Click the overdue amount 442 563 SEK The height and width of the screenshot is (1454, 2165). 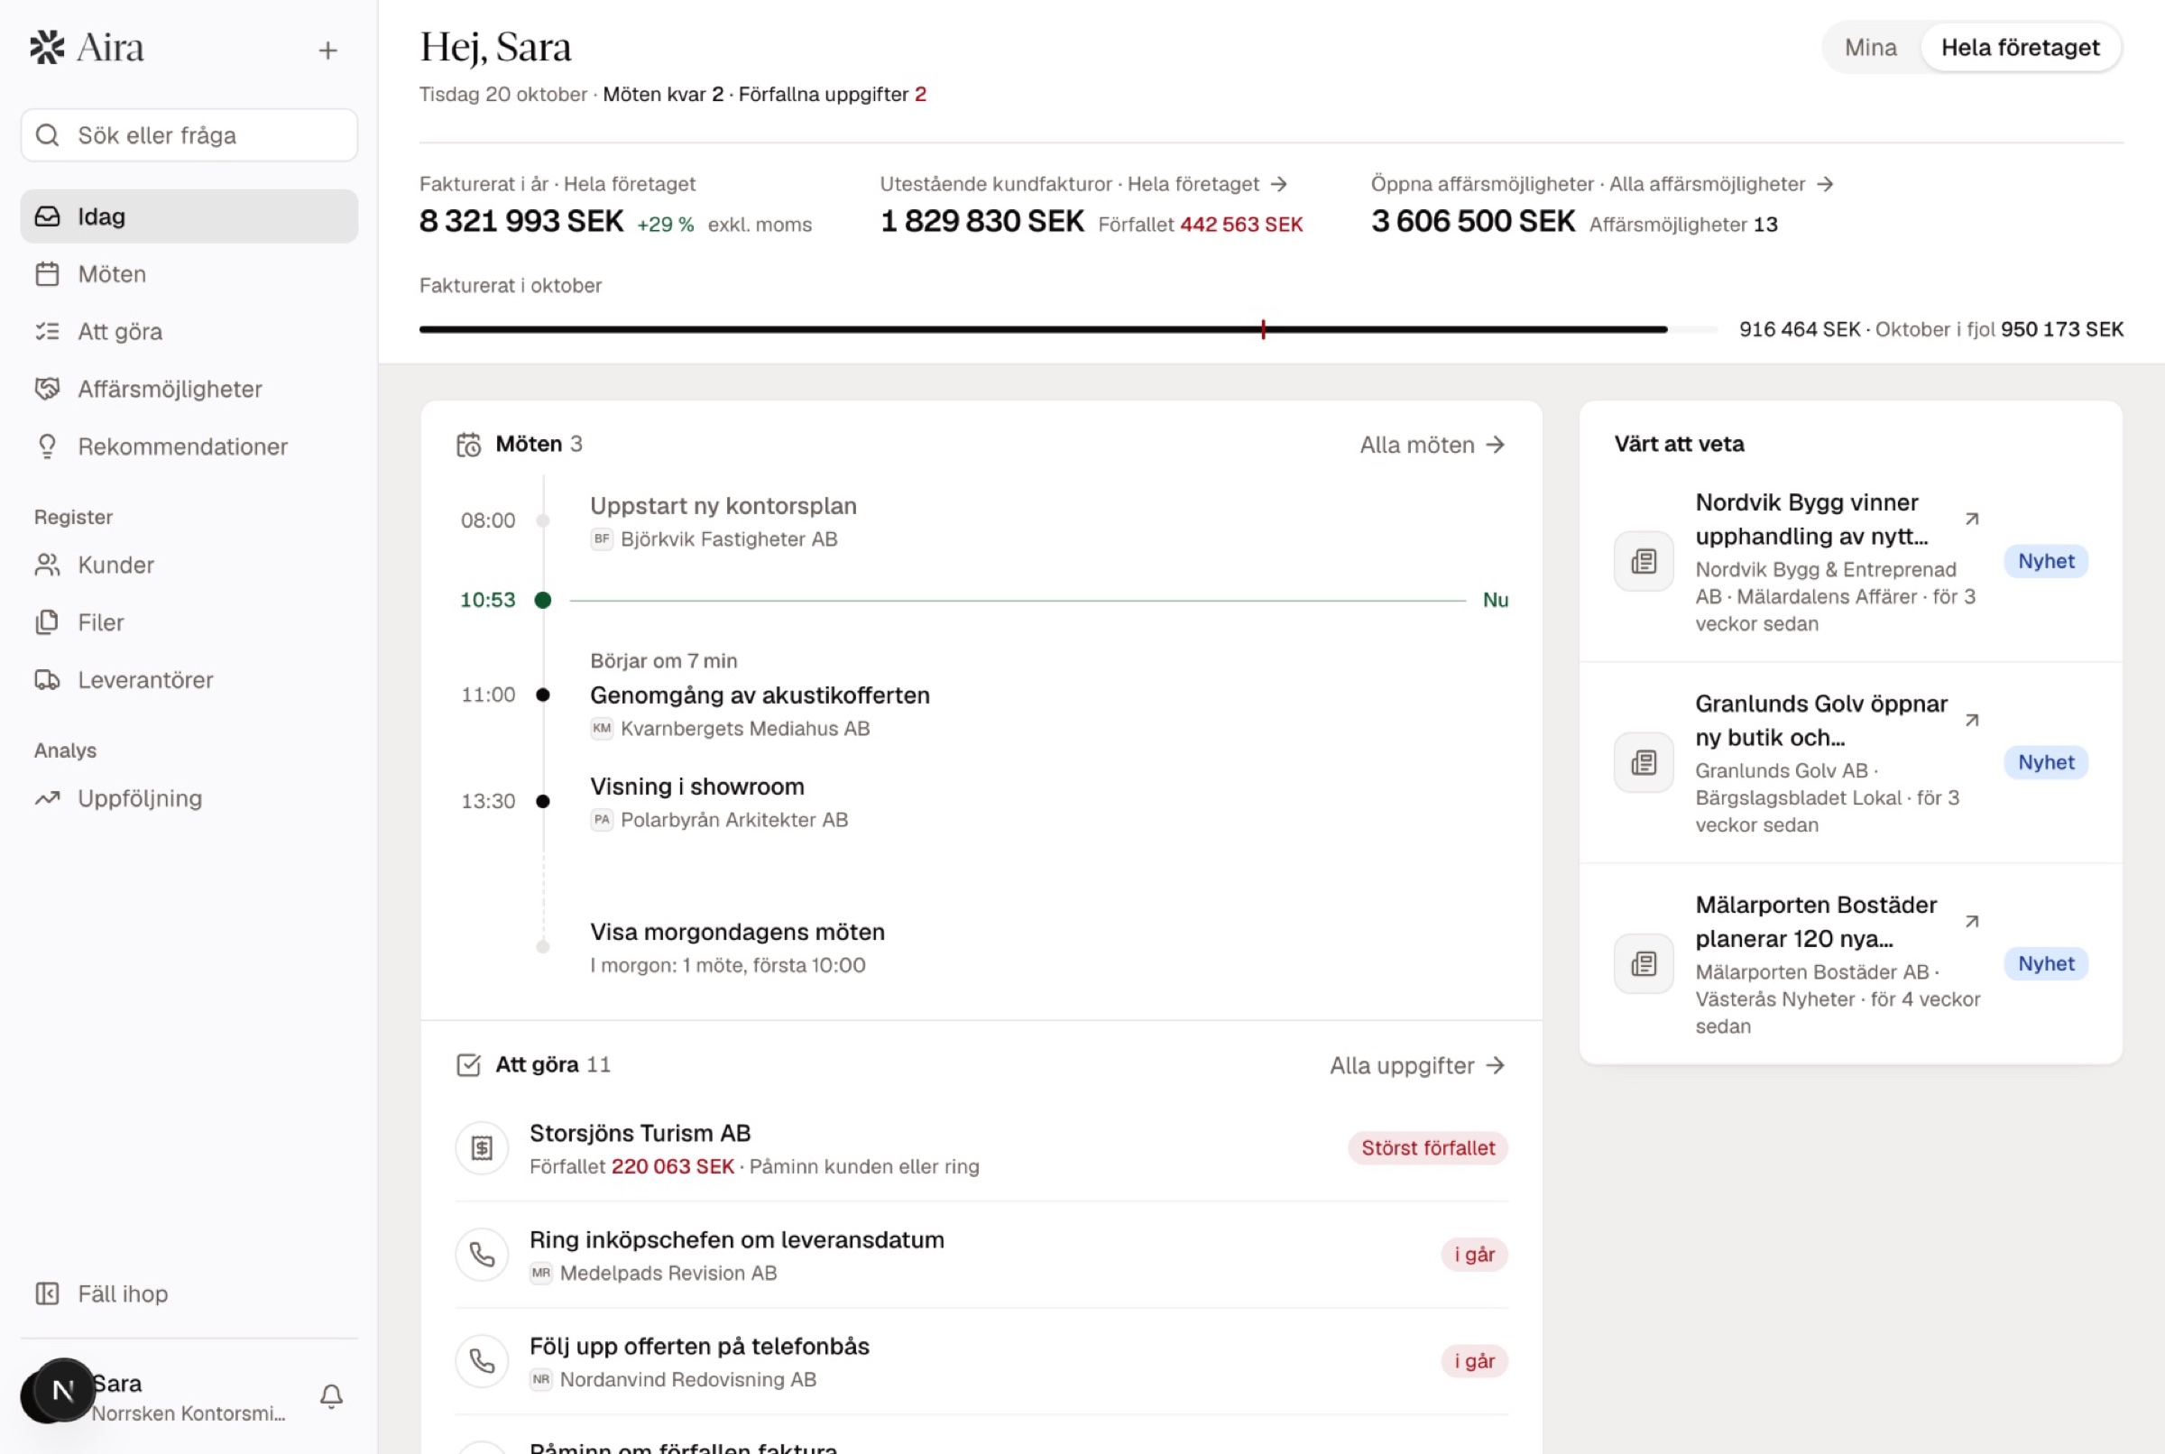pos(1241,225)
